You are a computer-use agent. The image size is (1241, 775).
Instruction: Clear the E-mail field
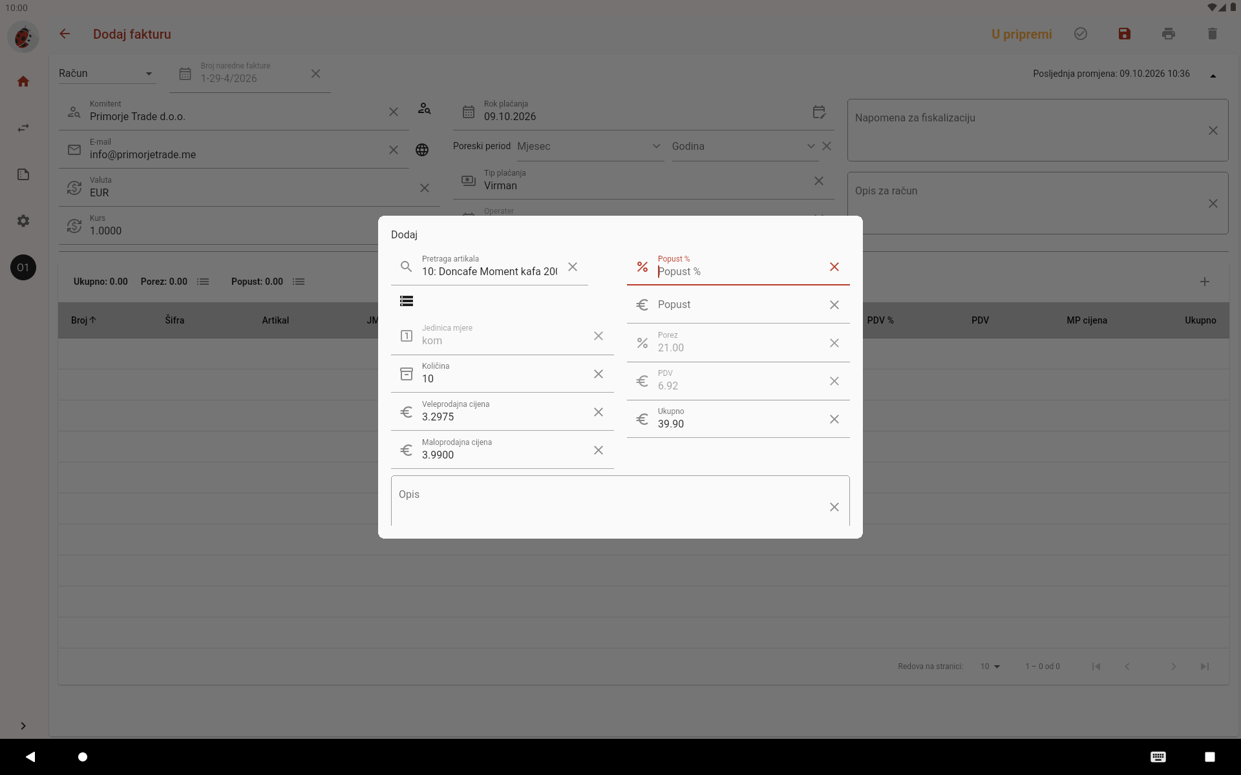tap(394, 150)
